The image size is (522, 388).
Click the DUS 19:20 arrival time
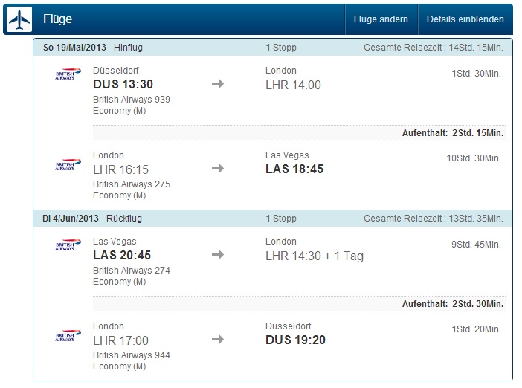click(295, 340)
